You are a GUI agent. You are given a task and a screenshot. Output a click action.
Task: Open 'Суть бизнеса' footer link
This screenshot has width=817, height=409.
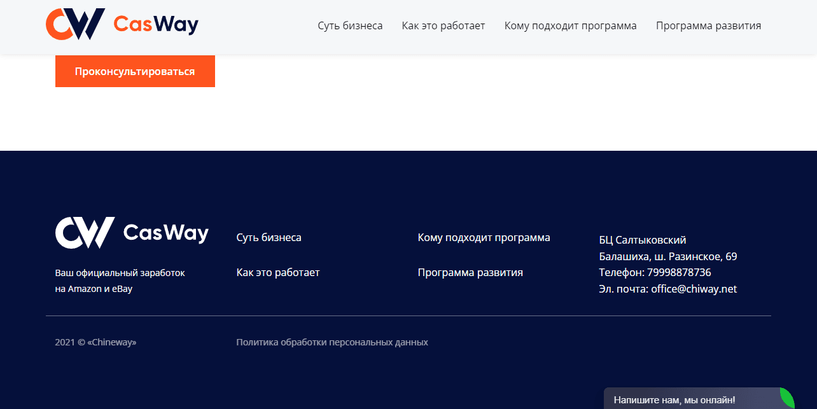pyautogui.click(x=269, y=237)
